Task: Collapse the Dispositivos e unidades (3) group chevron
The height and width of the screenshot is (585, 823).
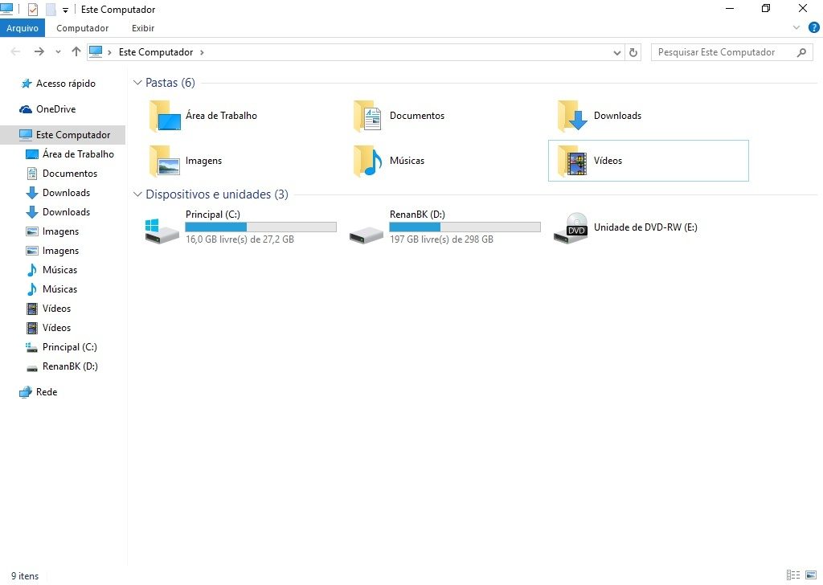Action: pos(137,194)
